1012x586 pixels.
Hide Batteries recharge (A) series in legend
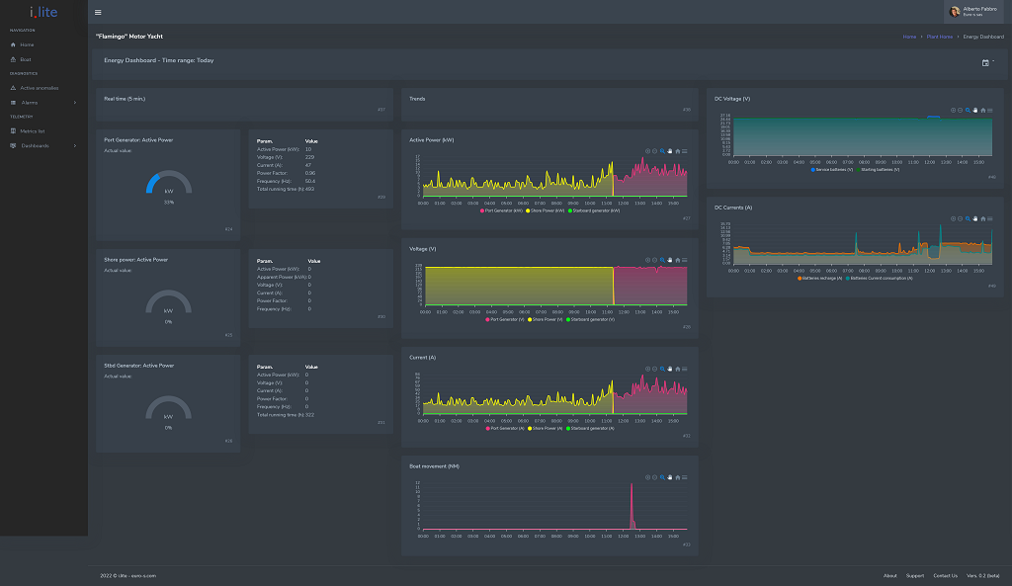[819, 279]
